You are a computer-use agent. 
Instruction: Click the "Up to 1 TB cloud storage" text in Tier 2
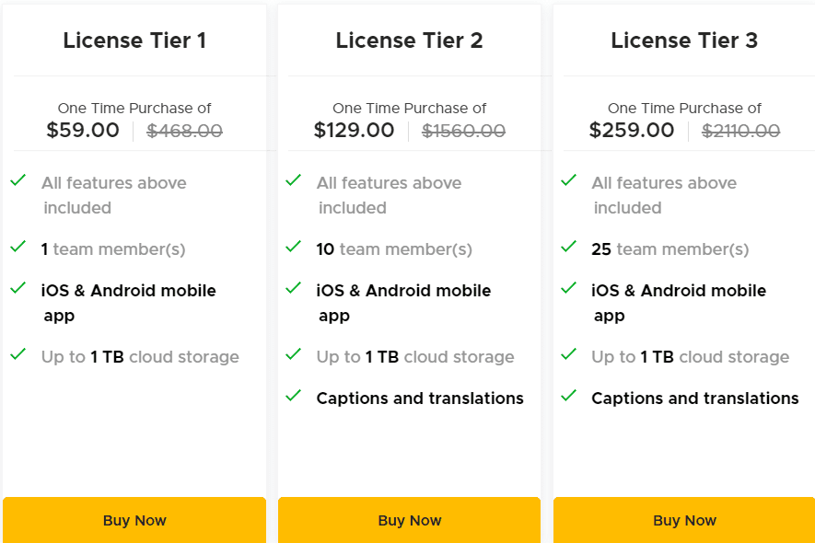pyautogui.click(x=414, y=356)
